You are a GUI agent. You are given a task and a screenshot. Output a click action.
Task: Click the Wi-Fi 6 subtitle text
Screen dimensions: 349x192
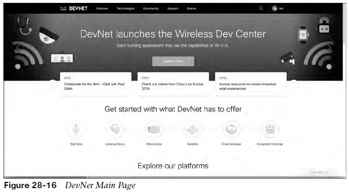point(173,45)
